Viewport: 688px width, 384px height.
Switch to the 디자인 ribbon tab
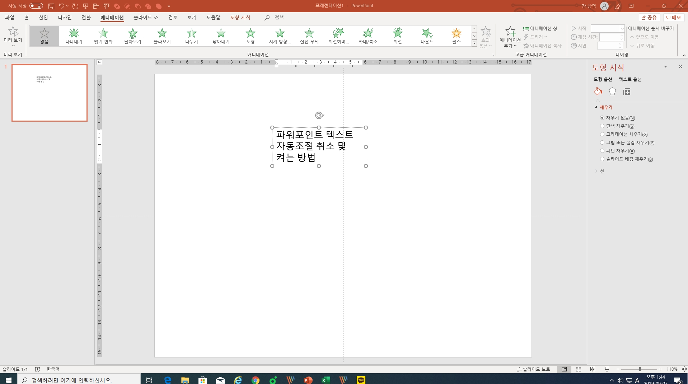pyautogui.click(x=65, y=18)
